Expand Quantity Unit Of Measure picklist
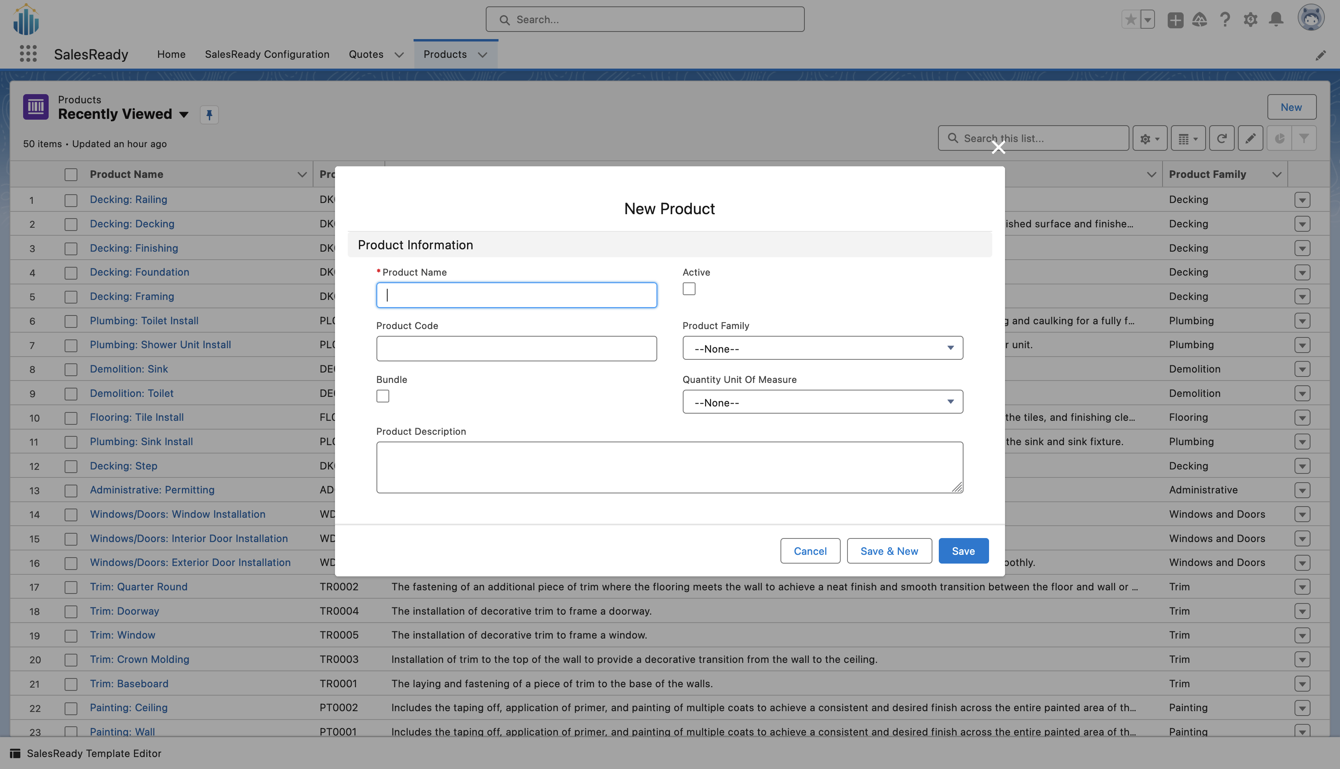The width and height of the screenshot is (1340, 769). [x=822, y=402]
